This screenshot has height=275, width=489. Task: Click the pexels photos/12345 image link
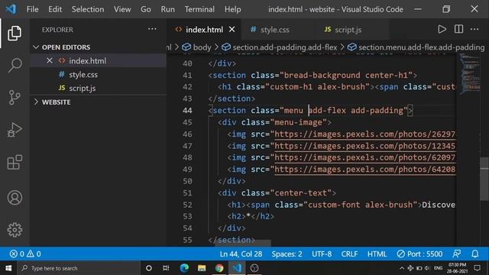click(365, 146)
